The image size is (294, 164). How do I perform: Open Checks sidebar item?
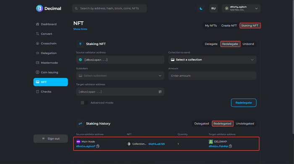pyautogui.click(x=46, y=91)
